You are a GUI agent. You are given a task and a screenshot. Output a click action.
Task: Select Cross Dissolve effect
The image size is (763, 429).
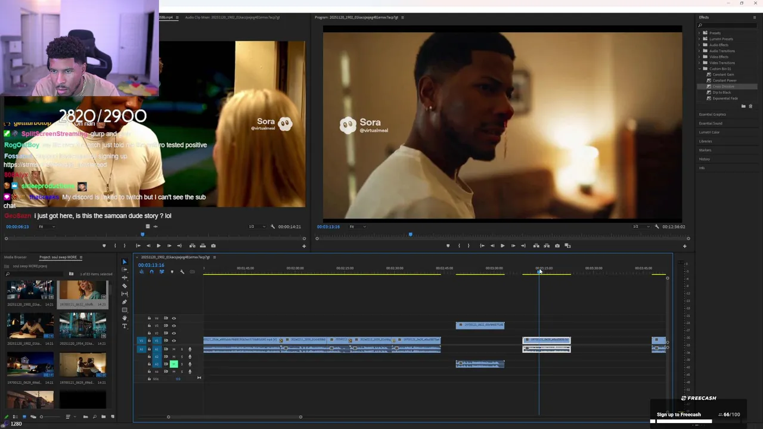(724, 86)
